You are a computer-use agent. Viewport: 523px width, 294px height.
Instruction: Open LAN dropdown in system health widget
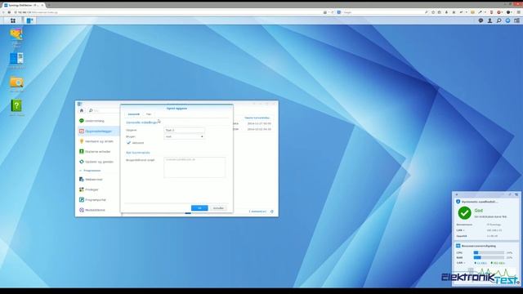point(460,230)
